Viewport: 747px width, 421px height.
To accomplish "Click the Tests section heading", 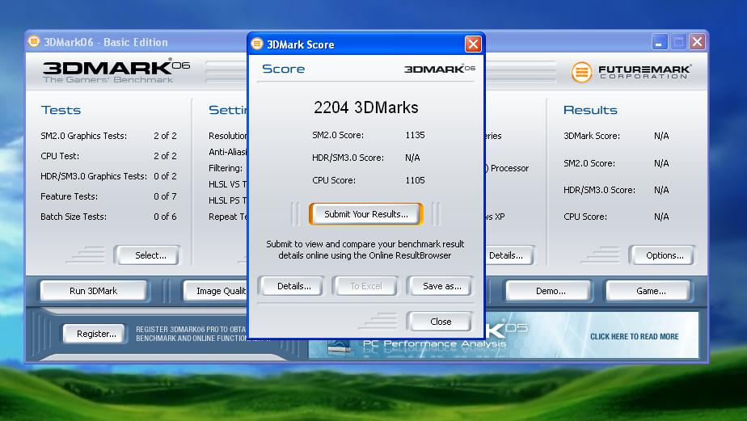I will [x=61, y=110].
